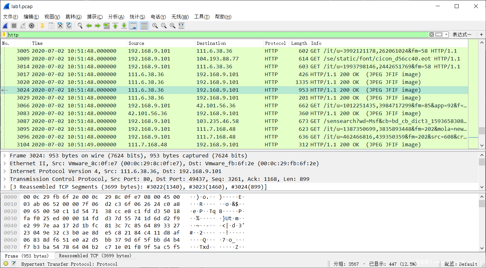Expand the Frame 3024 detail row
This screenshot has width=486, height=268.
5,156
